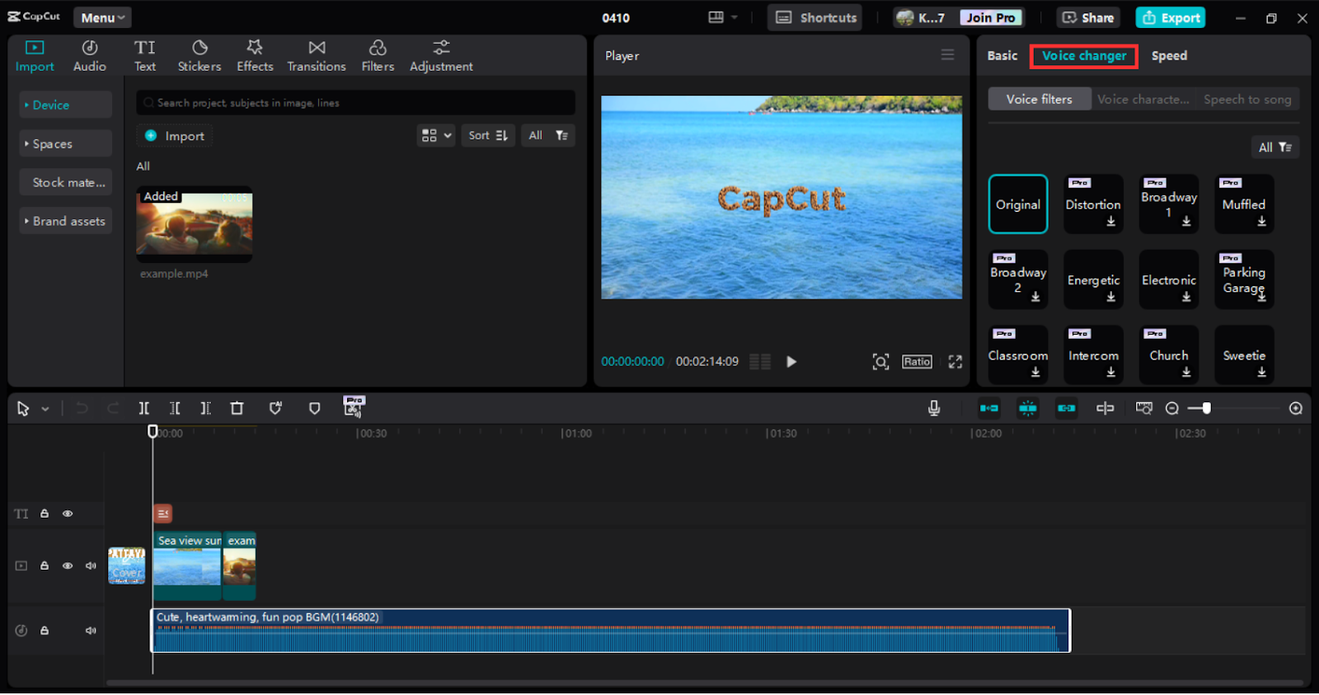Open the Adjustment tab

pos(441,56)
